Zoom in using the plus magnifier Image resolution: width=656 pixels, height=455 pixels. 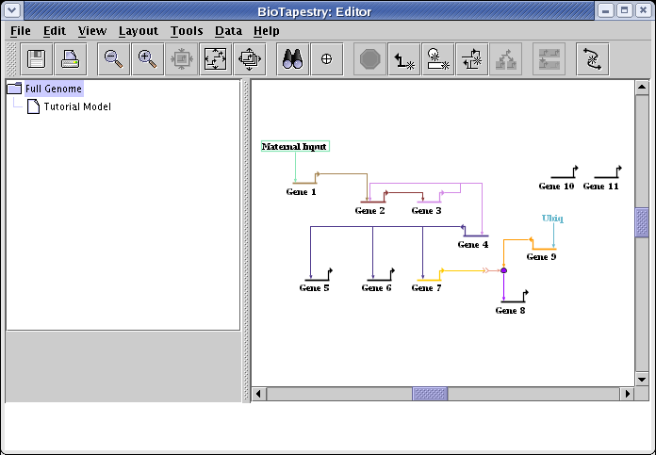pos(147,59)
